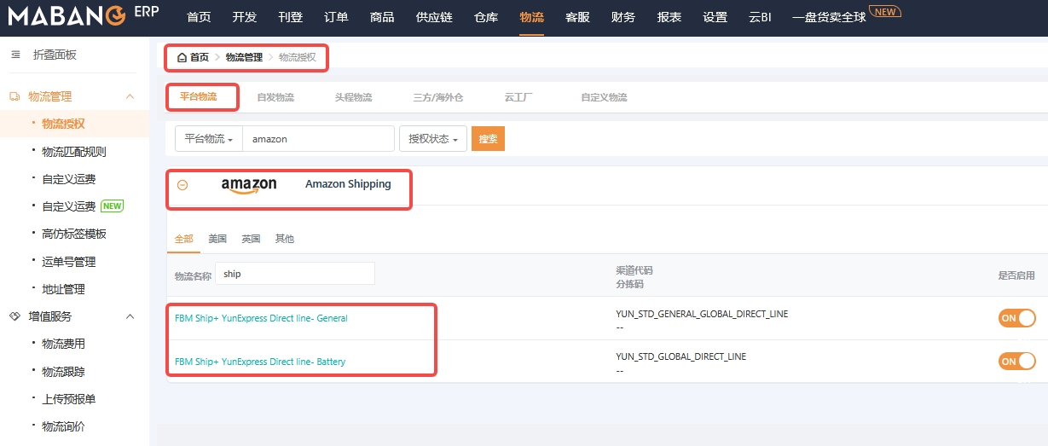This screenshot has height=446, width=1048.
Task: Click the home icon in breadcrumb
Action: [182, 57]
